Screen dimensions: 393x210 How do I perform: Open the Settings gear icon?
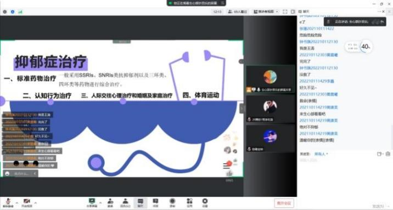tap(205, 202)
